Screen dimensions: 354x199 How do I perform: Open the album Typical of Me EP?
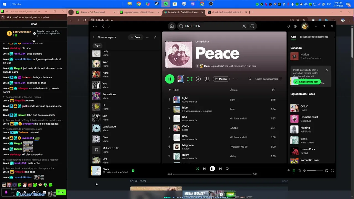click(239, 147)
